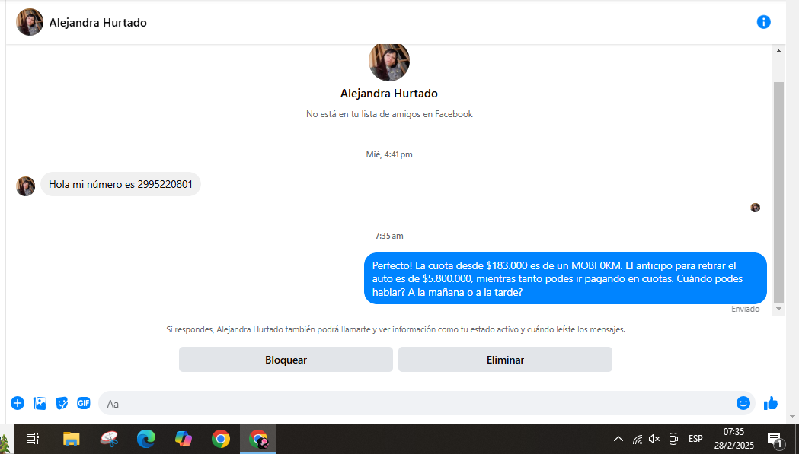
Task: Show hidden system tray icons
Action: [618, 439]
